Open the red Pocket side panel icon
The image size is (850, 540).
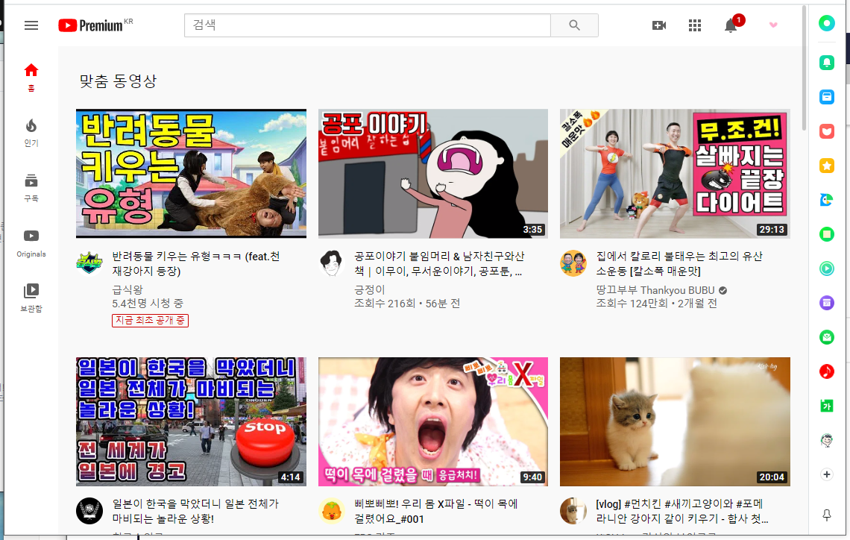[826, 131]
